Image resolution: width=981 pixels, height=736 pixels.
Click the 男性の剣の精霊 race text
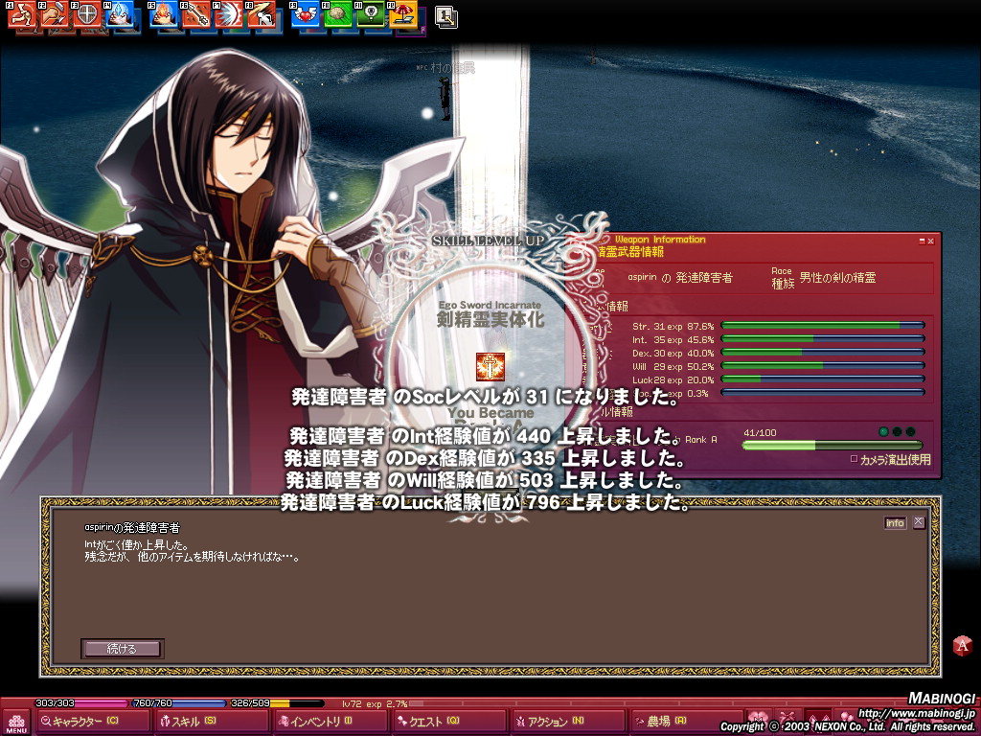click(837, 278)
